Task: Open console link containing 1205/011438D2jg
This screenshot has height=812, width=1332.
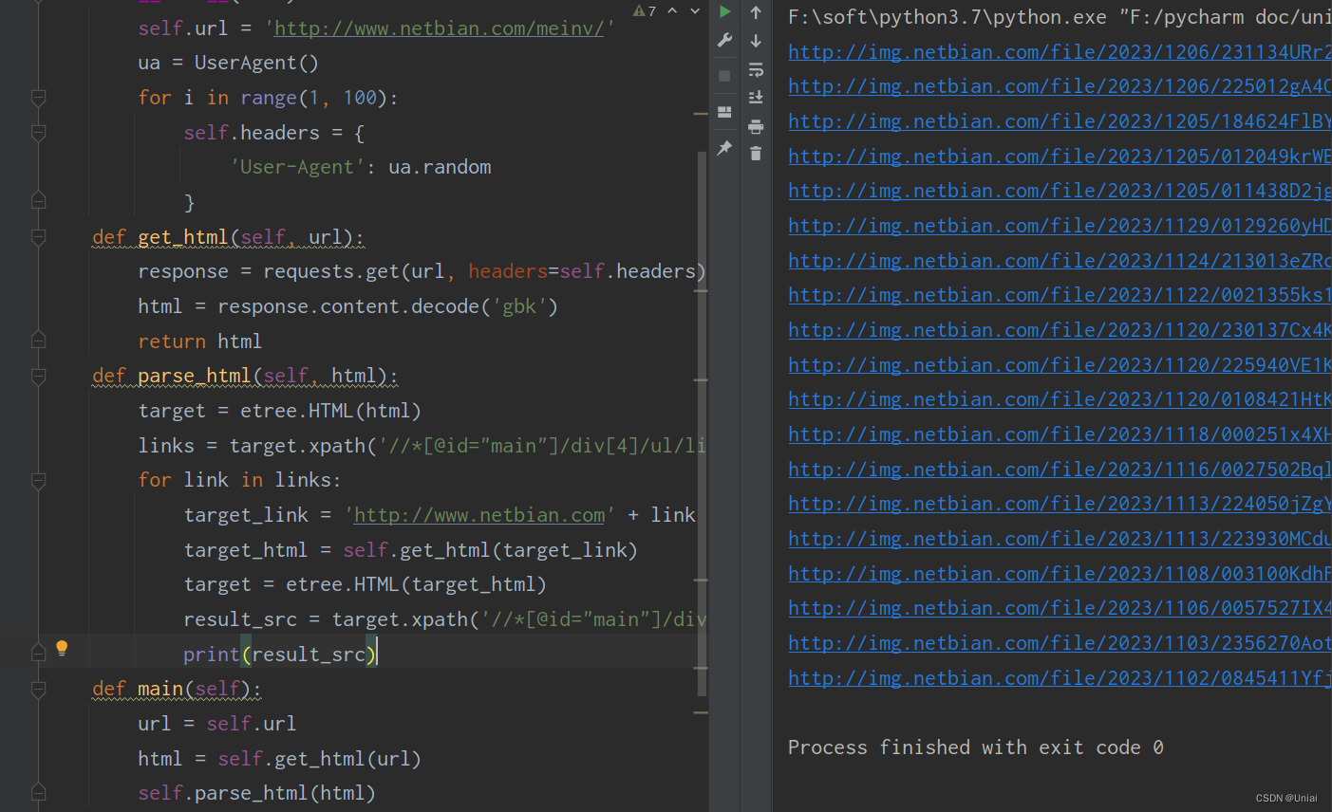Action: pyautogui.click(x=1060, y=191)
